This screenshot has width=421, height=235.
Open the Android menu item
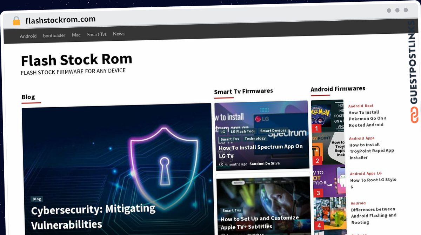(28, 36)
